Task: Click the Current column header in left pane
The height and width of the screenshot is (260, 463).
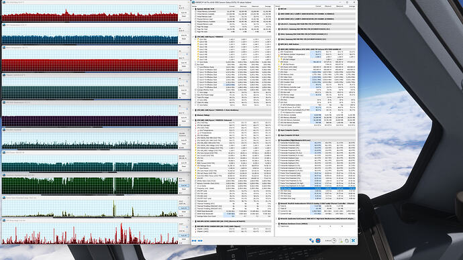Action: point(232,6)
